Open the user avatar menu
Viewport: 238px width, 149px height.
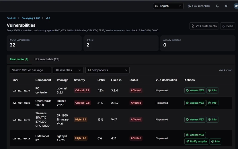click(236, 6)
